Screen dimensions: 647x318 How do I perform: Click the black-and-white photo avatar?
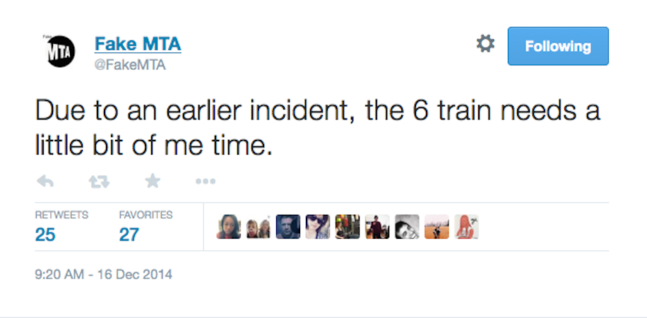pyautogui.click(x=408, y=227)
